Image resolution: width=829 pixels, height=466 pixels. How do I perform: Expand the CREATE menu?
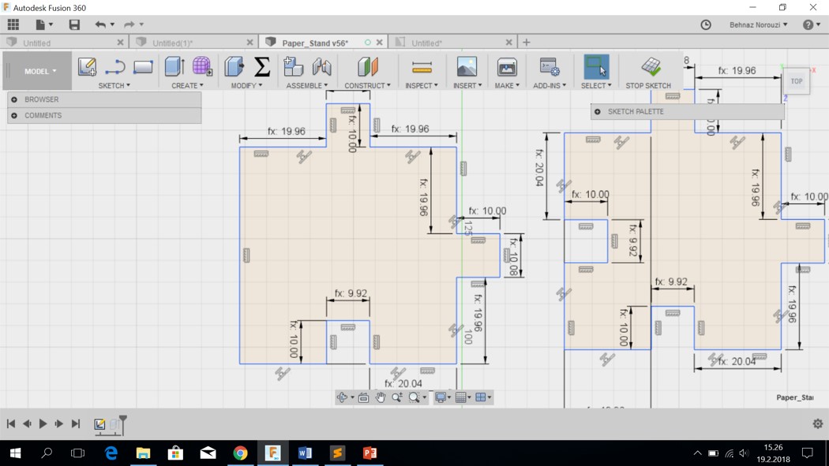(x=187, y=85)
